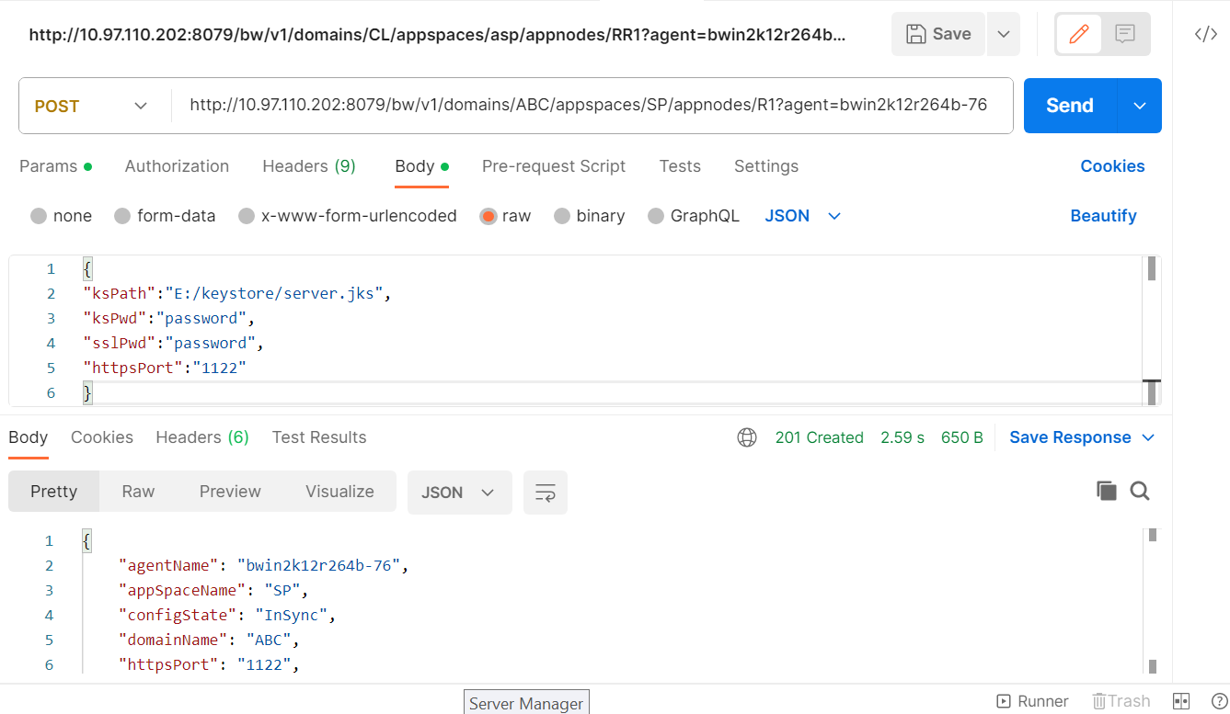The image size is (1230, 714).
Task: Click the Beautify link
Action: click(x=1103, y=216)
